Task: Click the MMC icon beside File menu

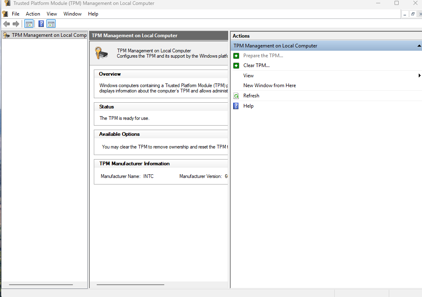Action: coord(5,14)
